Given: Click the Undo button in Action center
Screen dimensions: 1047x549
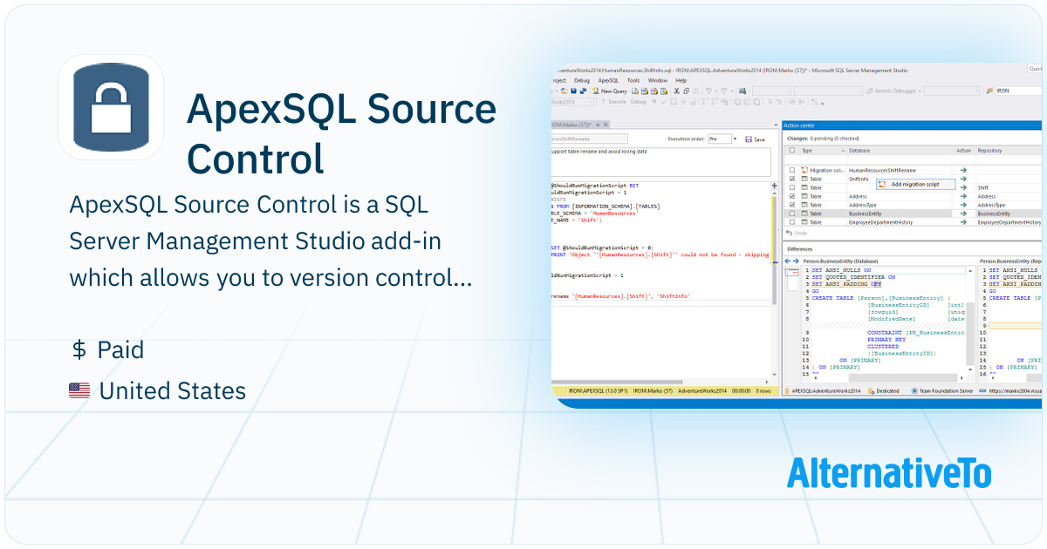Looking at the screenshot, I should click(797, 233).
